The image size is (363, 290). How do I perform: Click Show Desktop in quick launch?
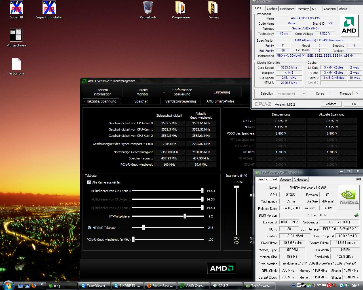[x=21, y=285]
